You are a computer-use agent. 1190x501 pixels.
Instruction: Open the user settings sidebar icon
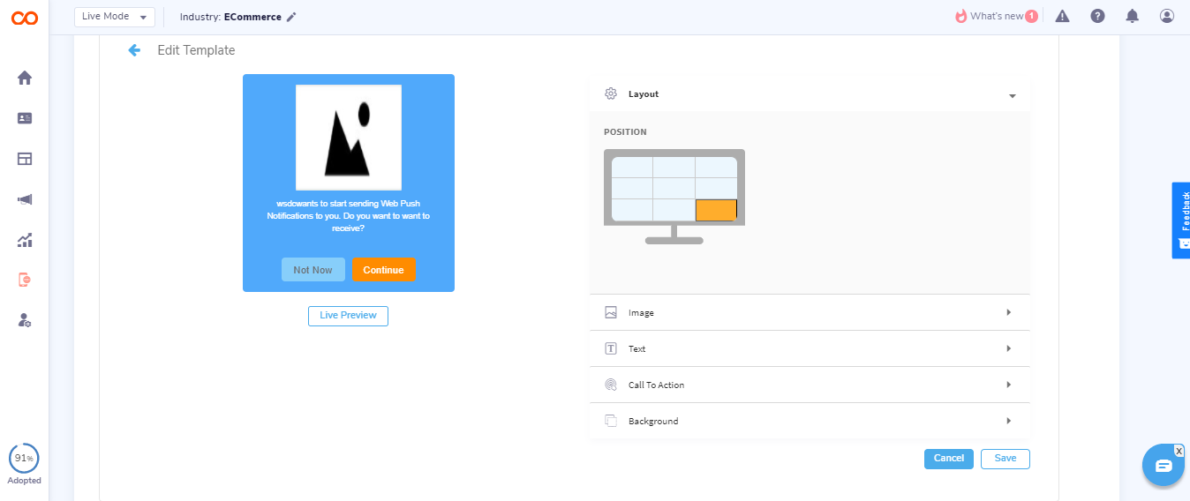[25, 320]
